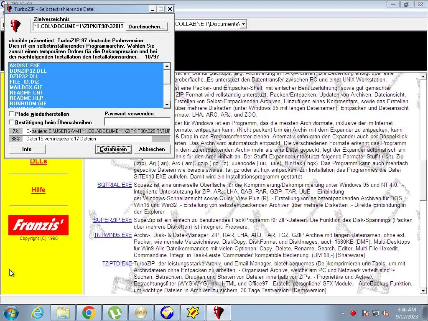
Task: Click the date 9/12/2023 in tray
Action: click(407, 317)
